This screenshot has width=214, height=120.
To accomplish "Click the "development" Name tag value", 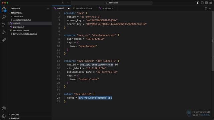I will click(x=88, y=46).
